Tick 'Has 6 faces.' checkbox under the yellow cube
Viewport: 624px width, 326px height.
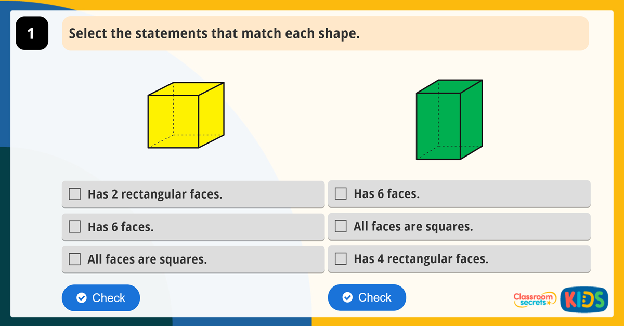75,227
